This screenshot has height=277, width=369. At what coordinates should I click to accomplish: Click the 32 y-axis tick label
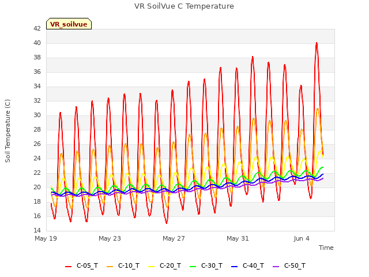37,100
